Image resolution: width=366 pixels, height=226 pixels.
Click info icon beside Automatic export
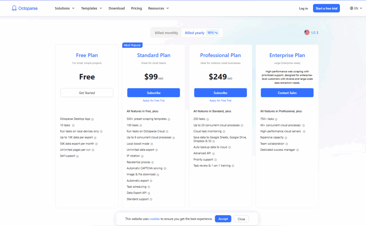151,181
